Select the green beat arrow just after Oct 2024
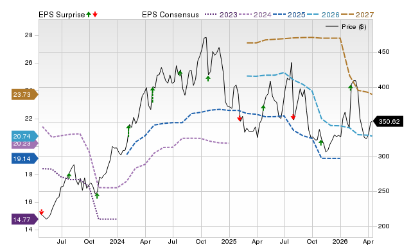 tap(208, 78)
